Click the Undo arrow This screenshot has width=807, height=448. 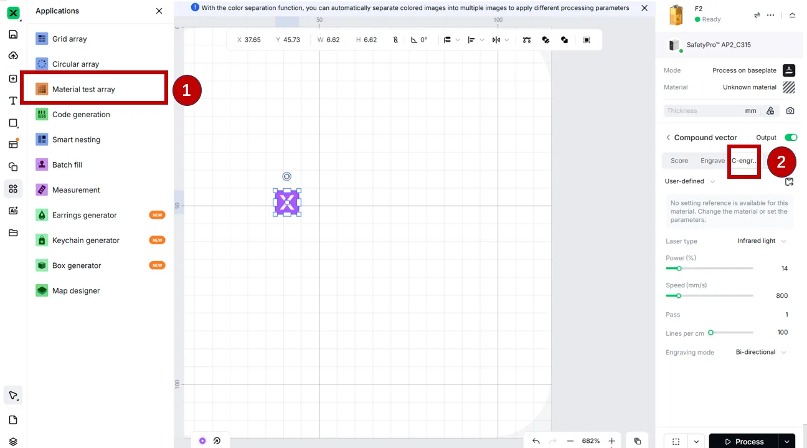(x=536, y=441)
